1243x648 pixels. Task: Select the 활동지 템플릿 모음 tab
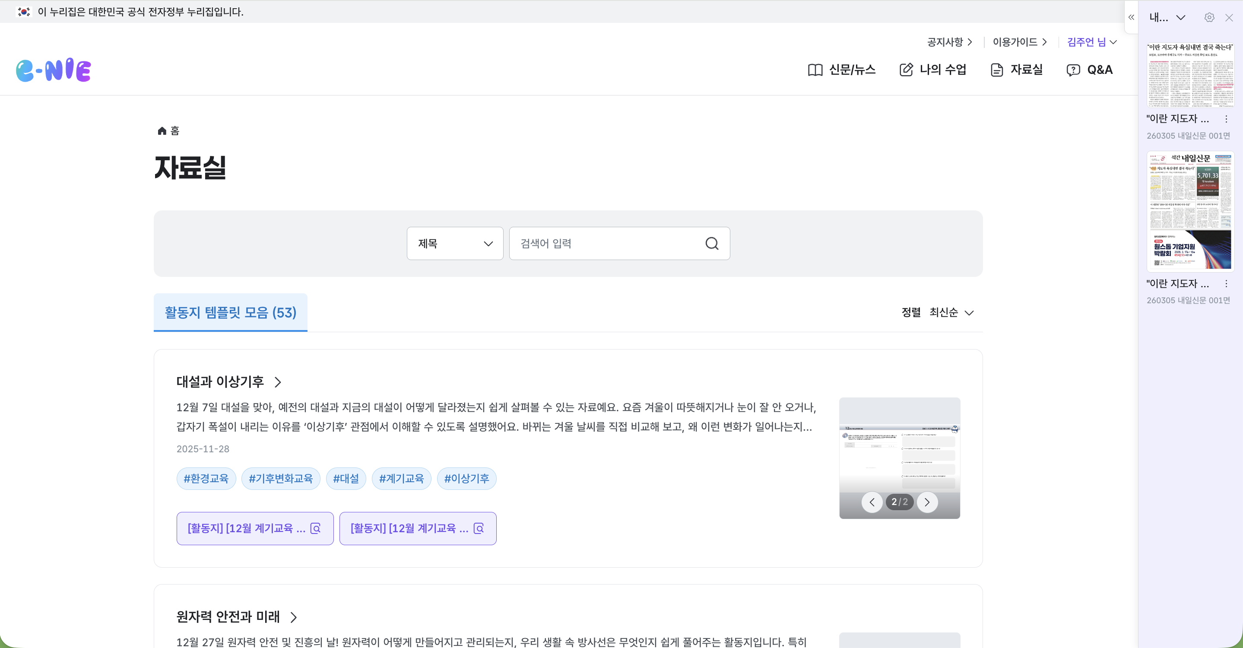[x=230, y=313]
